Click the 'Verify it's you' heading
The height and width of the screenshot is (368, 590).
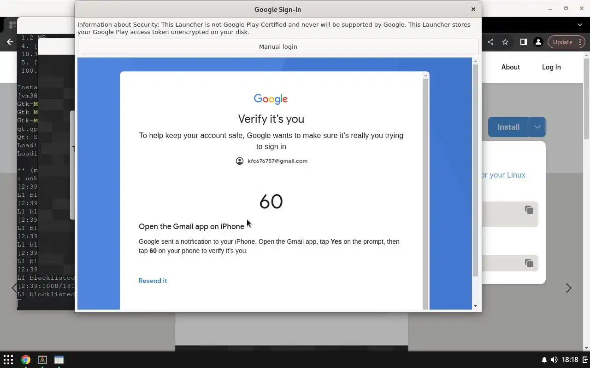(x=271, y=119)
